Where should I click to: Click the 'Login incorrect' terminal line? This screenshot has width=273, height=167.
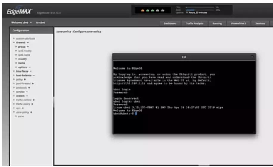tap(126, 98)
